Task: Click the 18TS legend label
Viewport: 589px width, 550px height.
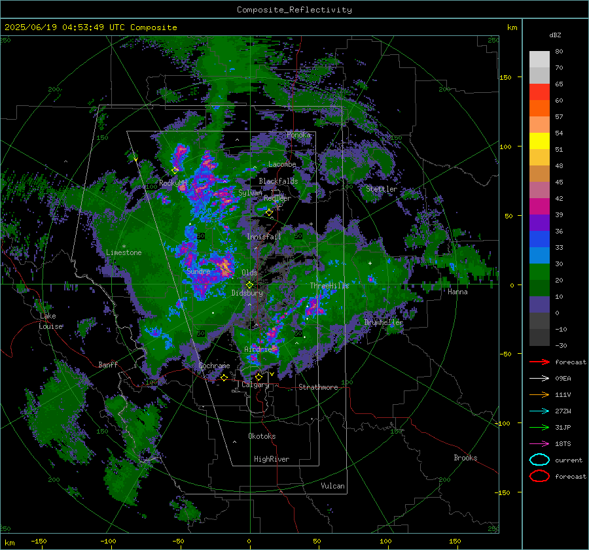Action: 563,444
